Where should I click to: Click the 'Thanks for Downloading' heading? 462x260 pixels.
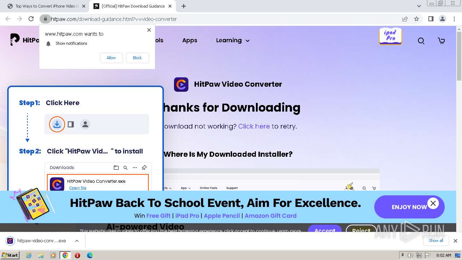point(231,108)
